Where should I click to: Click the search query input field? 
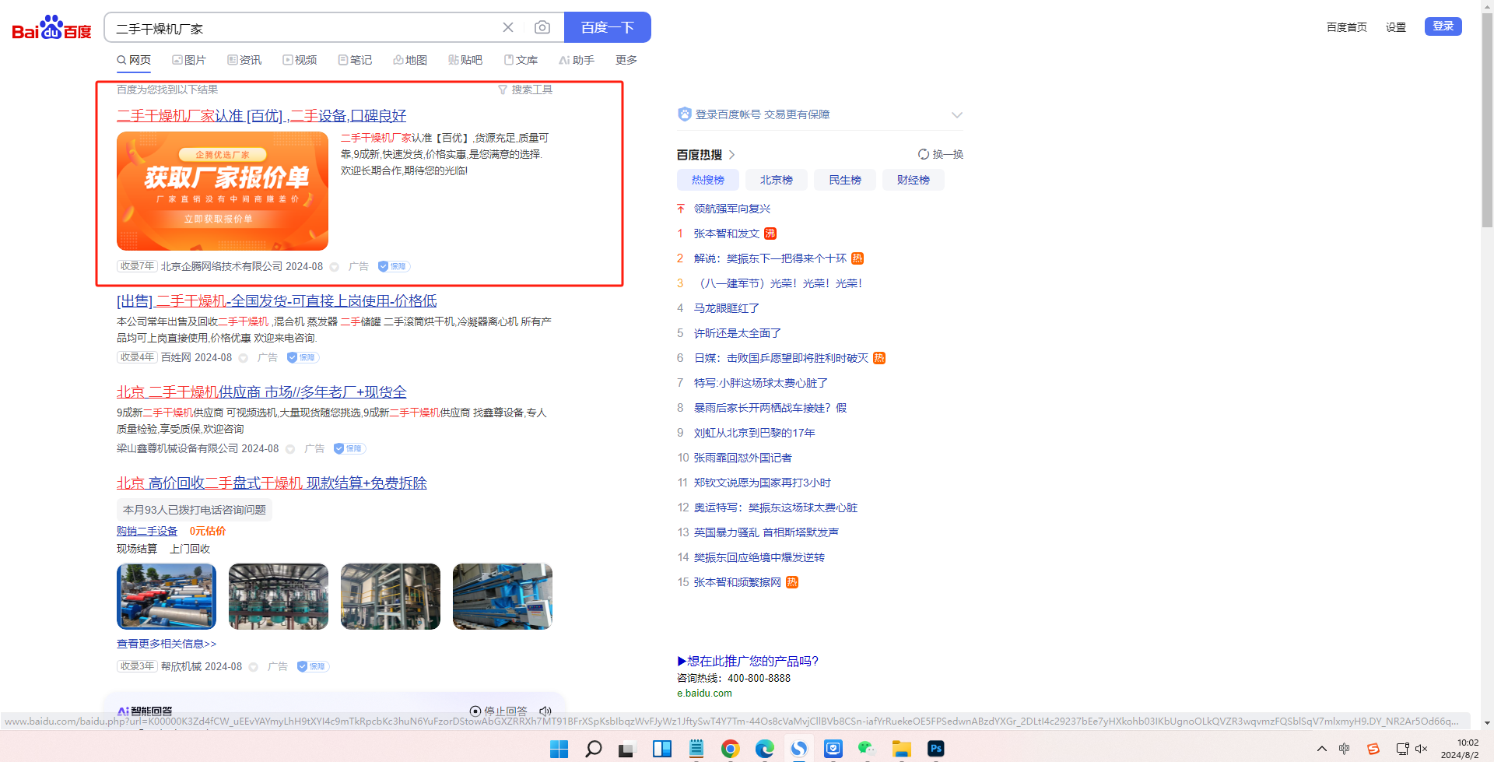point(303,28)
